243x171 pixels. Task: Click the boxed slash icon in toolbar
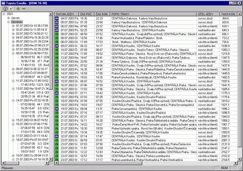5,8
